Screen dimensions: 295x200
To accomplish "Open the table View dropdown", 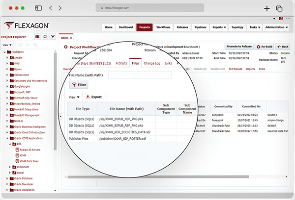I will [x=74, y=97].
